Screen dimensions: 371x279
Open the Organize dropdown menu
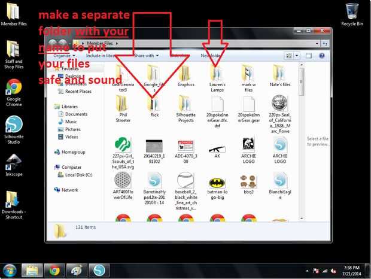pos(64,56)
